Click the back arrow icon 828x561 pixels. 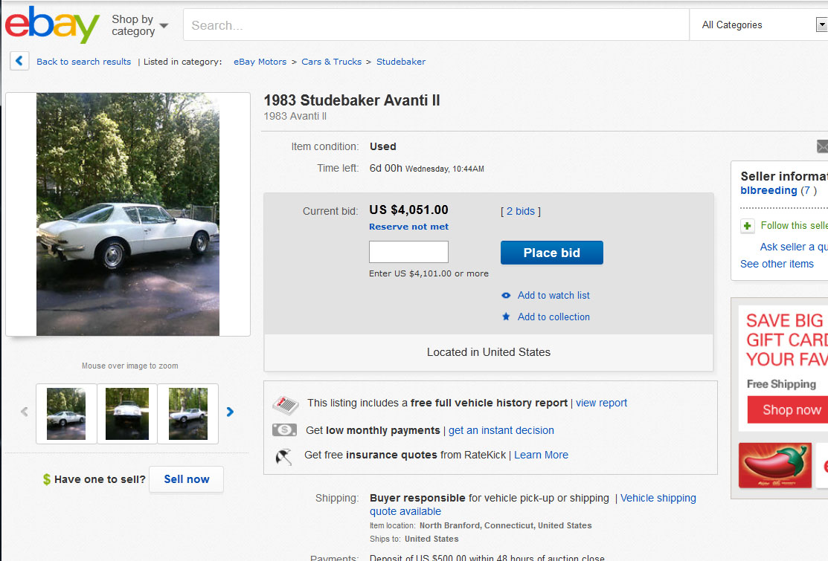[19, 61]
